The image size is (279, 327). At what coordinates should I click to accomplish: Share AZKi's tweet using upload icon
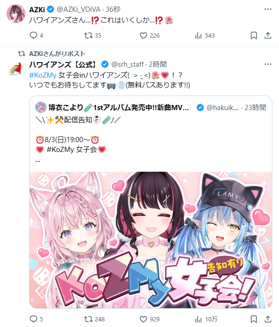pyautogui.click(x=268, y=35)
